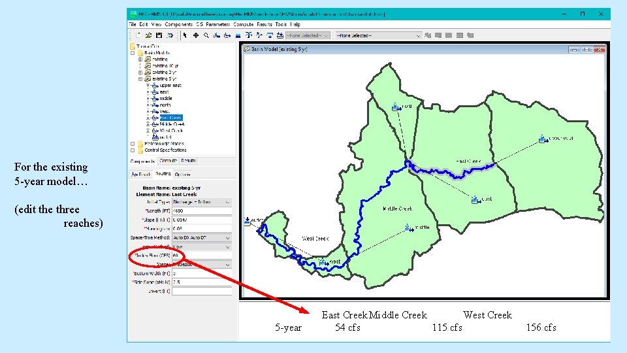Select the Pan (four-arrow) tool
627x353 pixels.
(195, 35)
